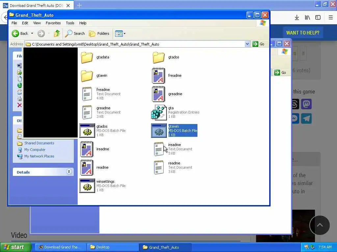
Task: Click the browser WANT TO HELP? button
Action: coord(303,33)
